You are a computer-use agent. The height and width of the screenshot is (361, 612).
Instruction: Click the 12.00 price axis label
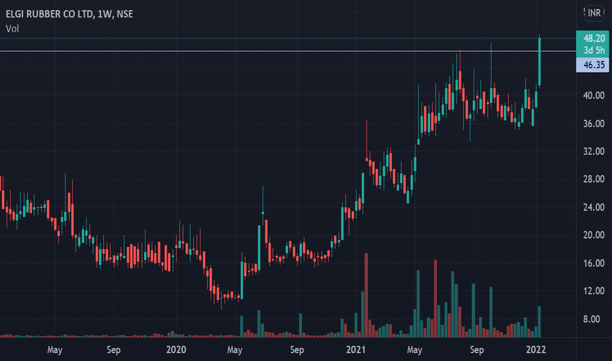(593, 291)
